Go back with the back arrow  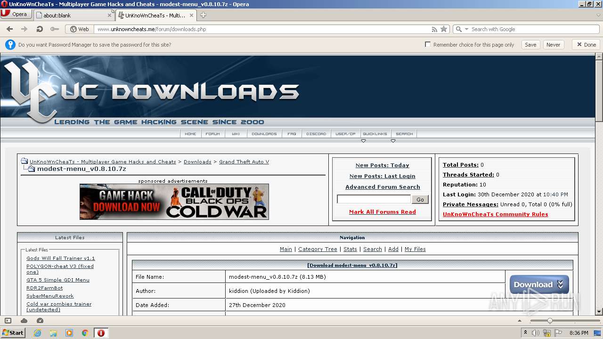coord(9,29)
